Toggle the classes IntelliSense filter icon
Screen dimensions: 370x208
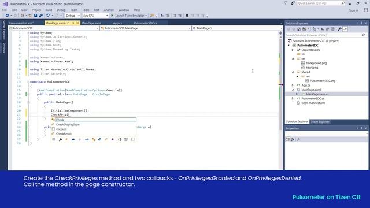click(x=94, y=139)
